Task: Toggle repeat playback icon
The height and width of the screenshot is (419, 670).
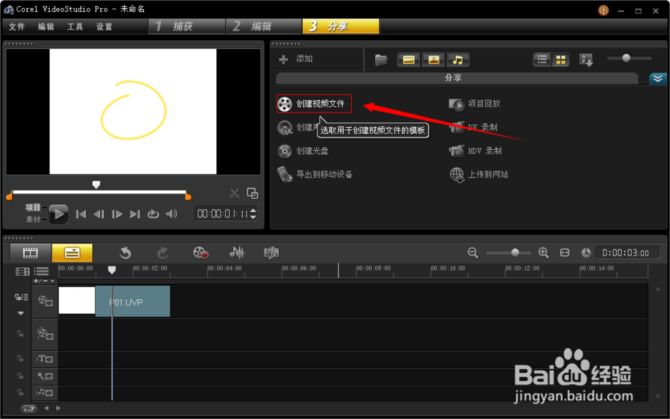Action: click(153, 214)
